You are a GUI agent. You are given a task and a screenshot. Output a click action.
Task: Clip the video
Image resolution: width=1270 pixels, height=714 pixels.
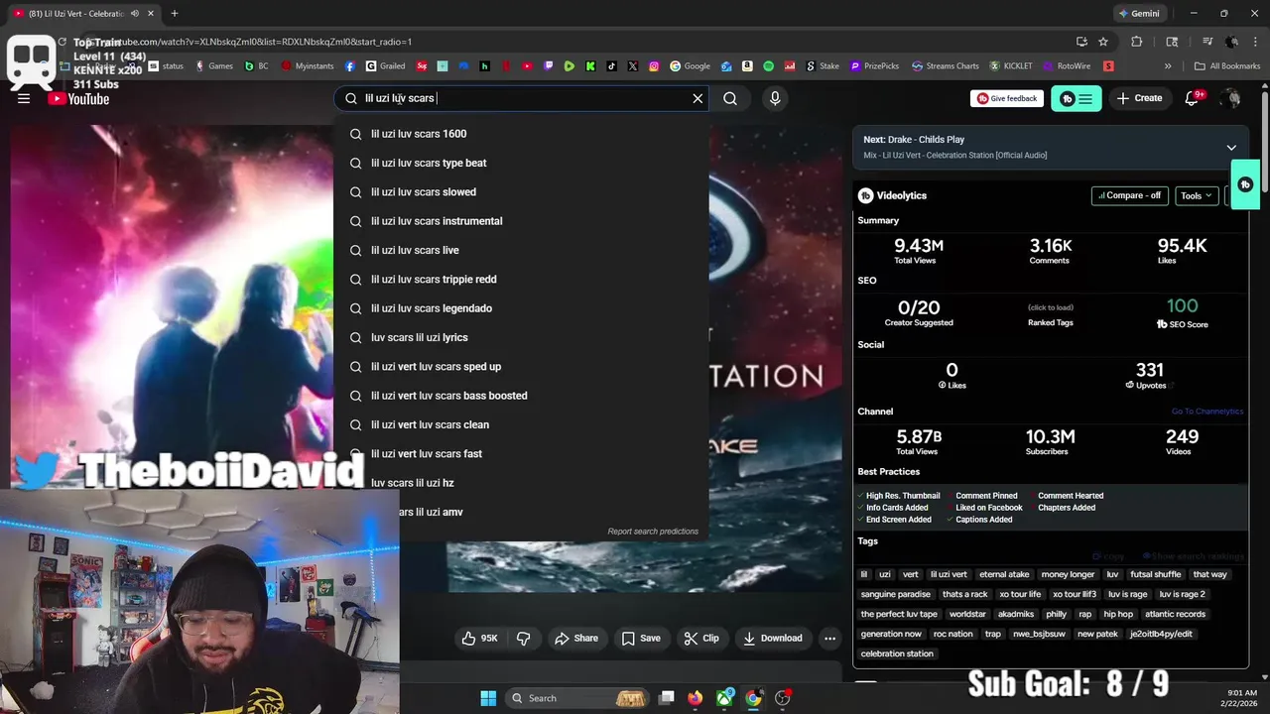tap(701, 639)
